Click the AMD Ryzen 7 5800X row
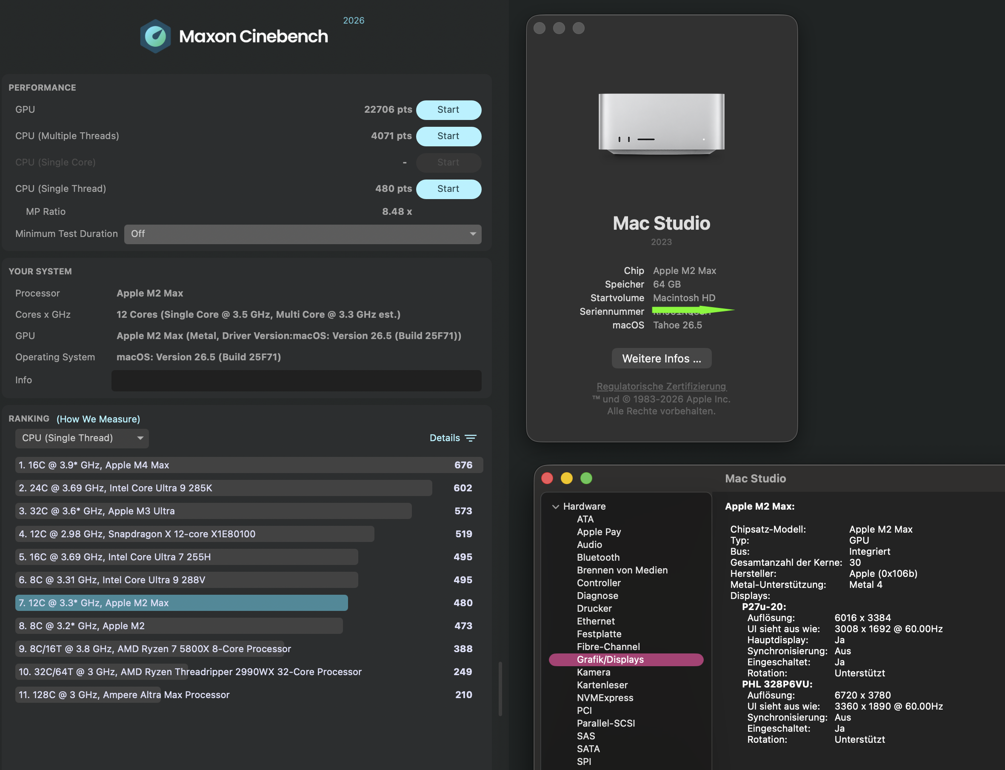 (249, 649)
